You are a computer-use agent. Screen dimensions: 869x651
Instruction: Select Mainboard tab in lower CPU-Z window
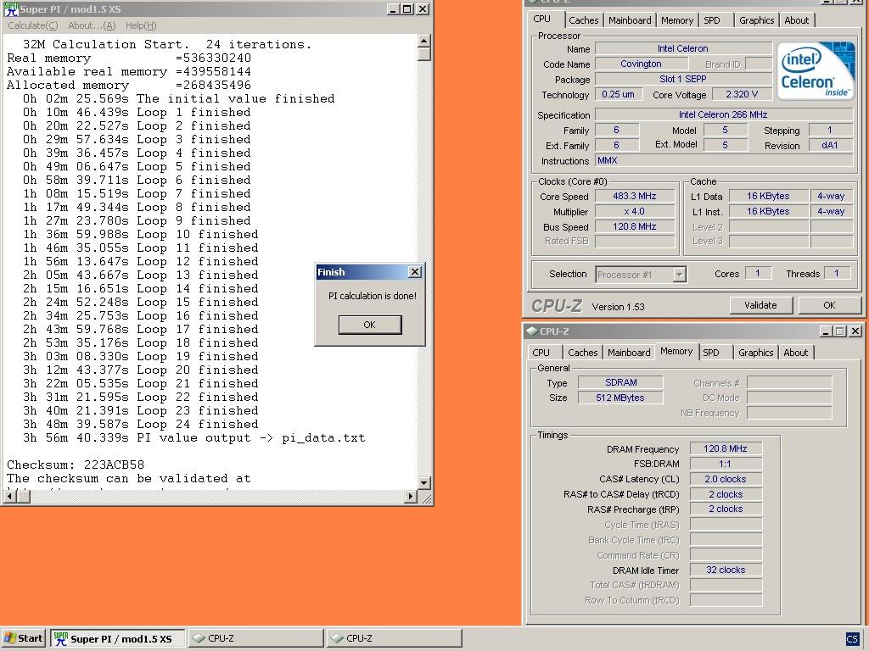[629, 353]
